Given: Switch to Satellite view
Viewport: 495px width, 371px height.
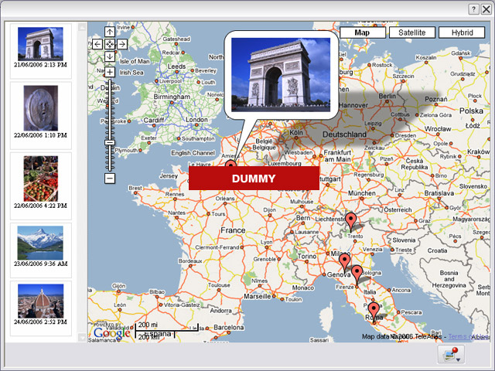Looking at the screenshot, I should tap(412, 32).
